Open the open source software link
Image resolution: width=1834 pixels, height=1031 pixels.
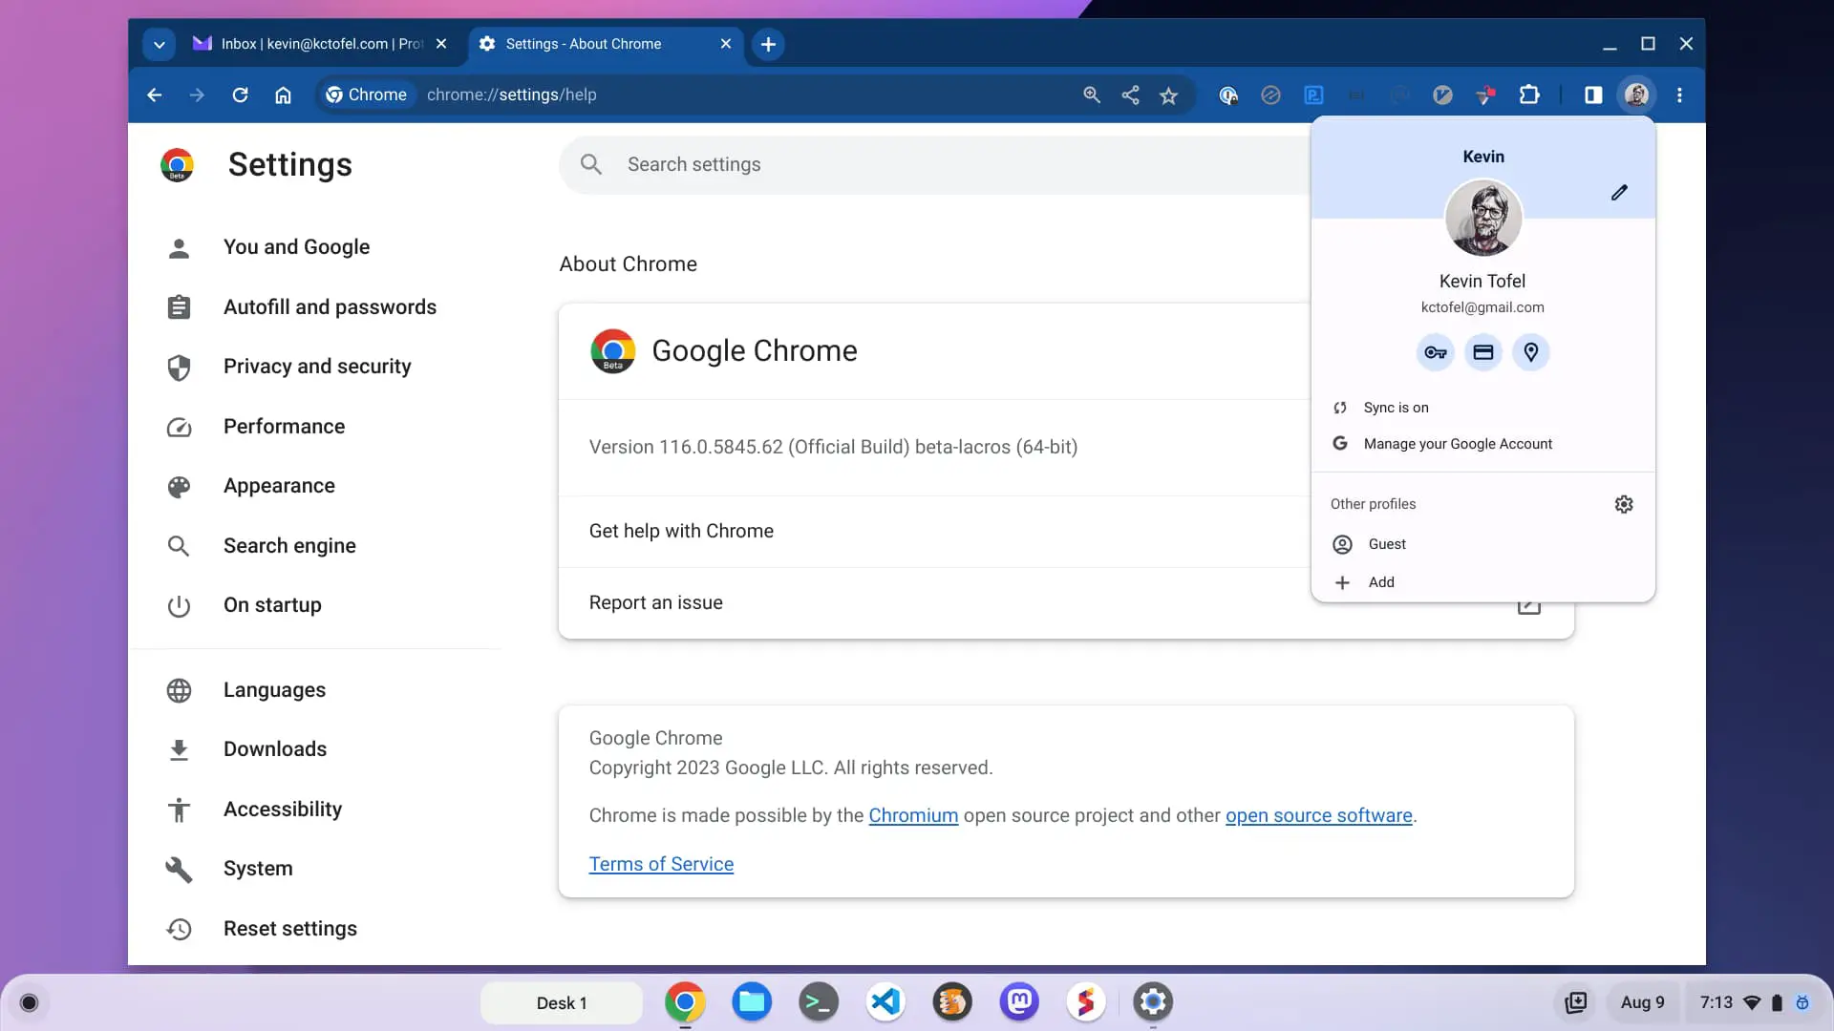[x=1318, y=815]
